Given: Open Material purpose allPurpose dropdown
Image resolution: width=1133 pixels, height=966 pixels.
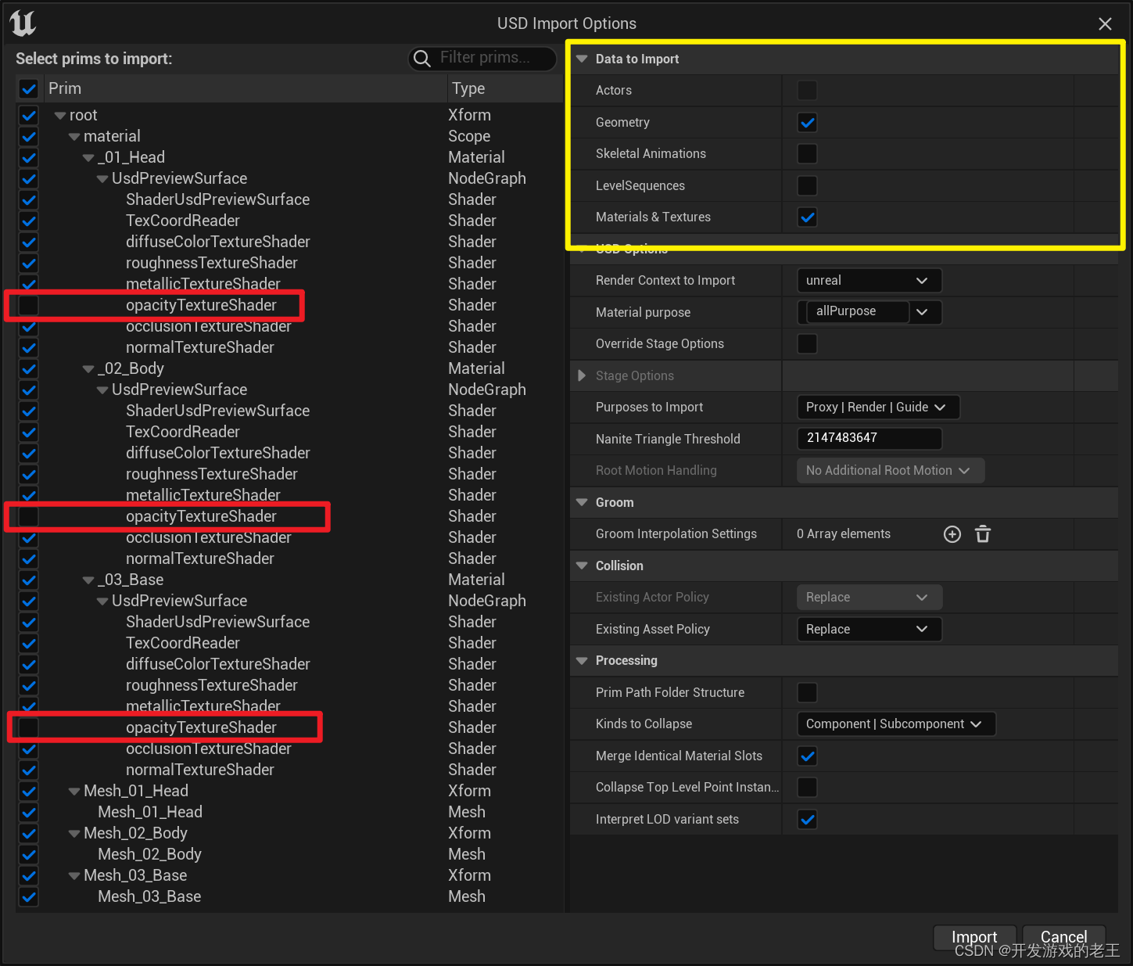Looking at the screenshot, I should (869, 312).
